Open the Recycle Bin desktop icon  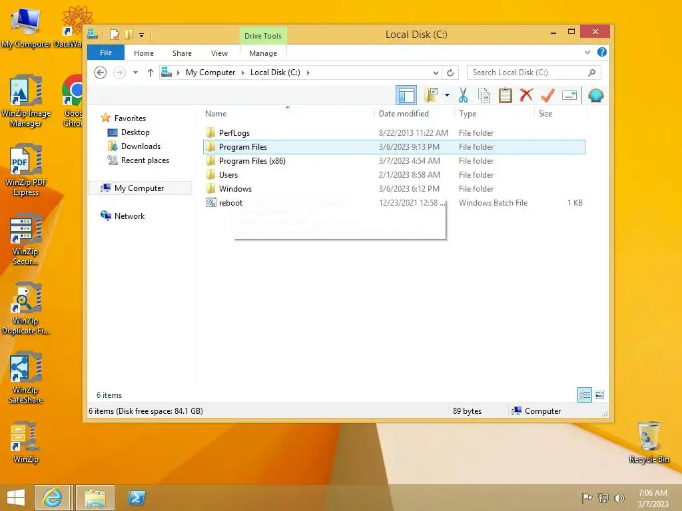[649, 442]
